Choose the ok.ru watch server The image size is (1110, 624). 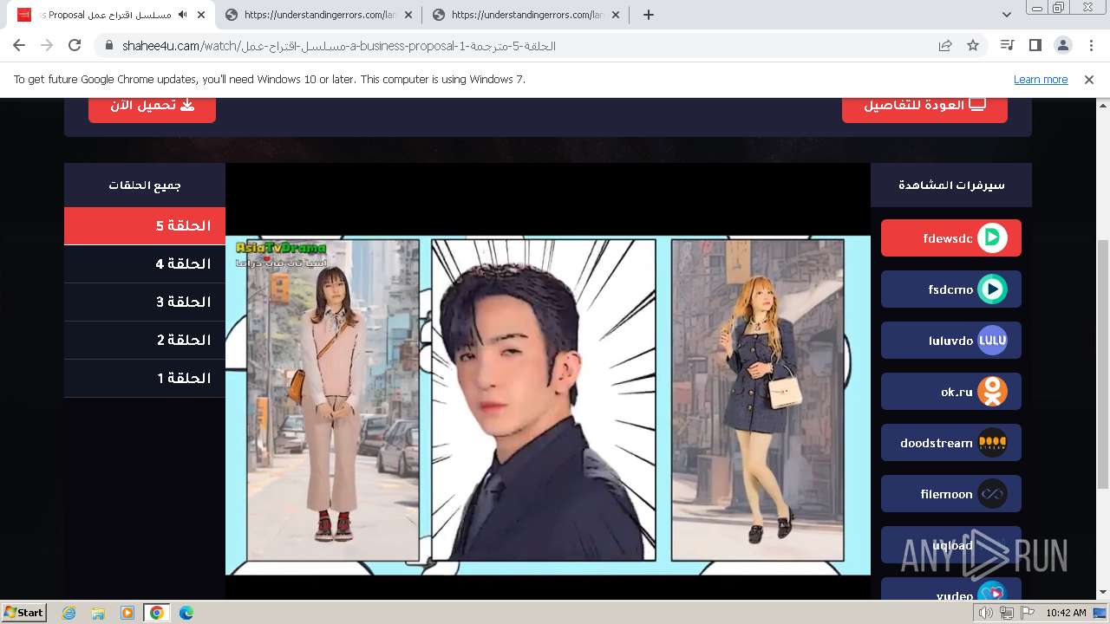click(x=951, y=392)
